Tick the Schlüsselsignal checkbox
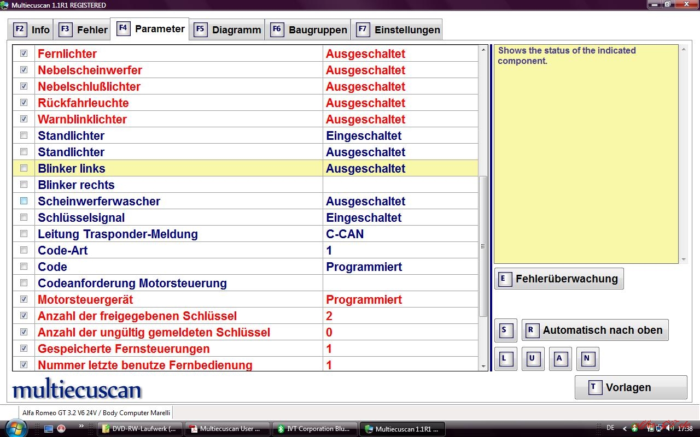700x437 pixels. click(24, 217)
